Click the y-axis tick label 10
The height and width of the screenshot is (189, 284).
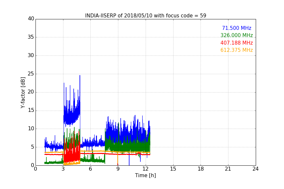(x=31, y=129)
